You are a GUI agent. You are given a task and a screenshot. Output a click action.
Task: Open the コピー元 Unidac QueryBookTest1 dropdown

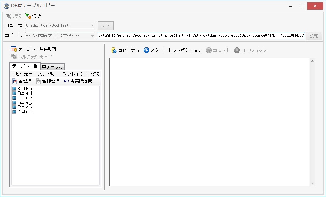click(x=60, y=25)
